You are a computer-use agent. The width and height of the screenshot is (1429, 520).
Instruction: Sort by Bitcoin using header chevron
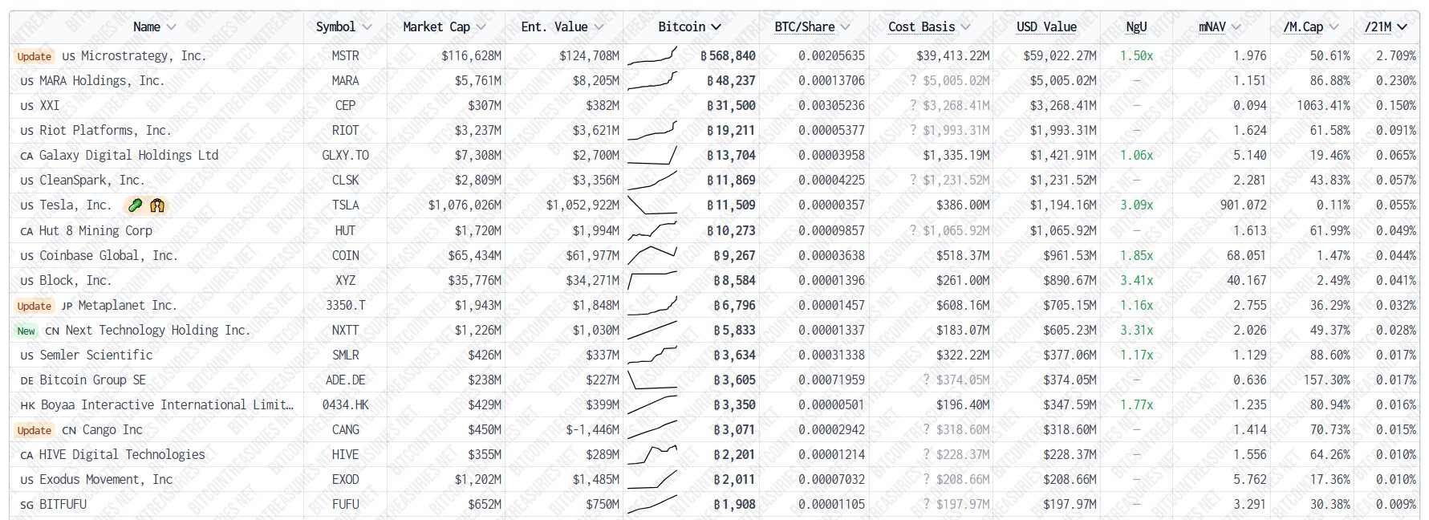coord(716,27)
